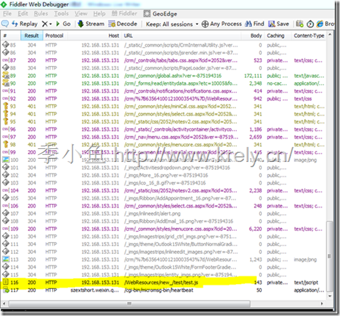Click the szextshort.weixin host cell
Viewport: 340px width, 316px height.
pyautogui.click(x=94, y=290)
